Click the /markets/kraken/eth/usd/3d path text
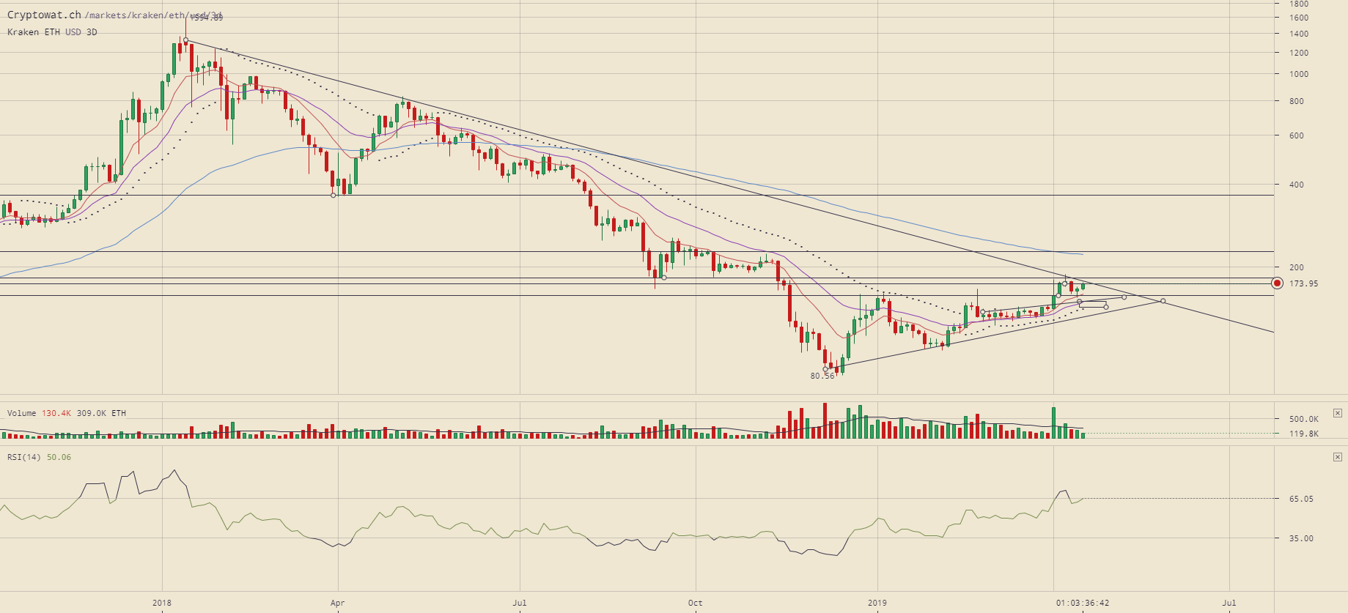Image resolution: width=1348 pixels, height=613 pixels. (154, 15)
